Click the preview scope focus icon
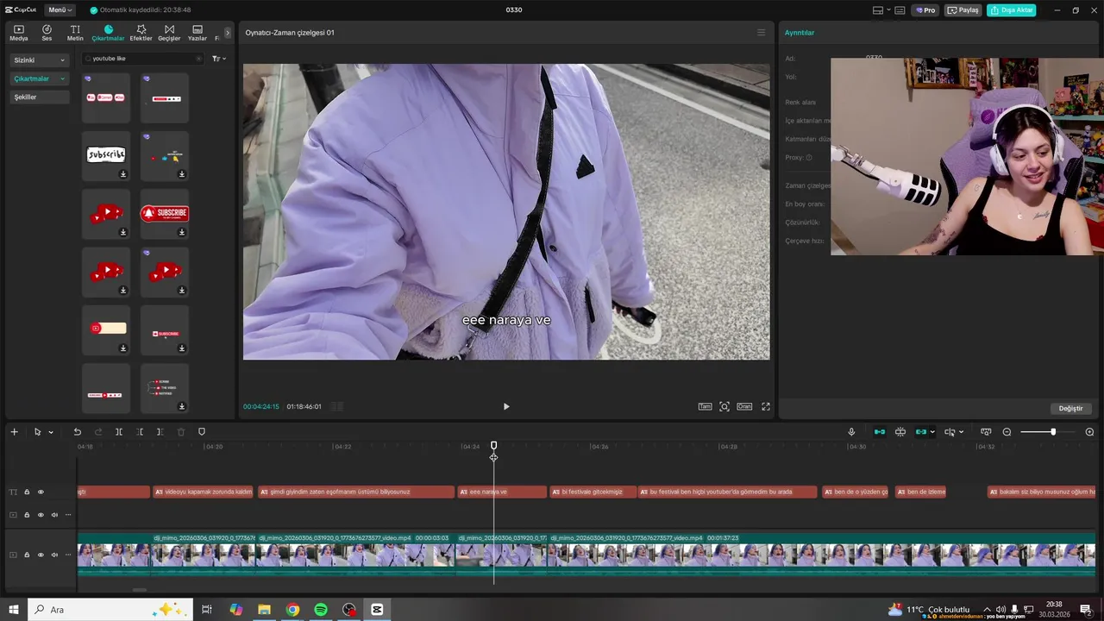Image resolution: width=1104 pixels, height=621 pixels. click(x=724, y=406)
